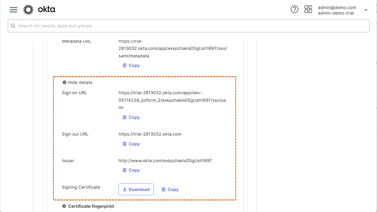This screenshot has width=377, height=212.
Task: Select the Sign out URL value text
Action: pos(150,134)
